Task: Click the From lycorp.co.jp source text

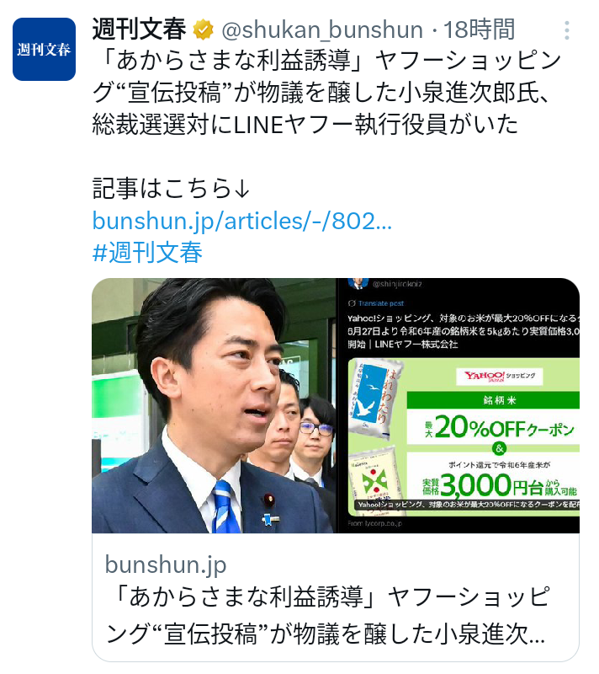Action: 375,523
